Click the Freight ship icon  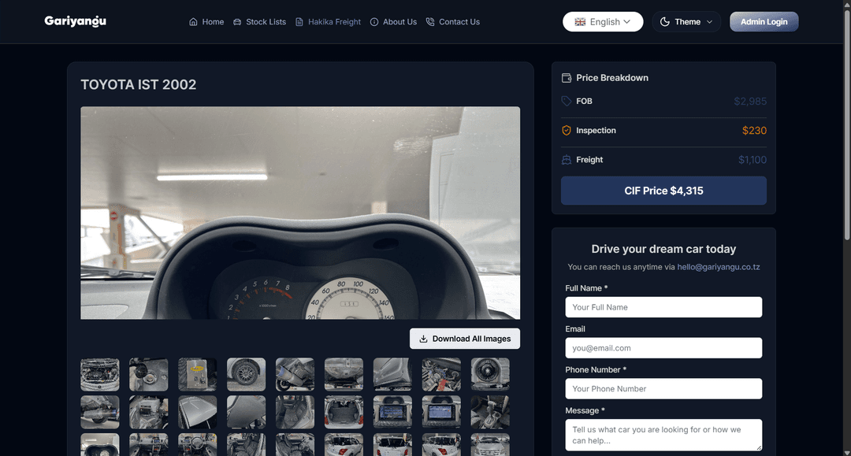tap(567, 159)
